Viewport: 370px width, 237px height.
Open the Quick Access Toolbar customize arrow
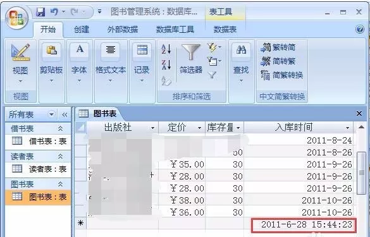click(100, 11)
